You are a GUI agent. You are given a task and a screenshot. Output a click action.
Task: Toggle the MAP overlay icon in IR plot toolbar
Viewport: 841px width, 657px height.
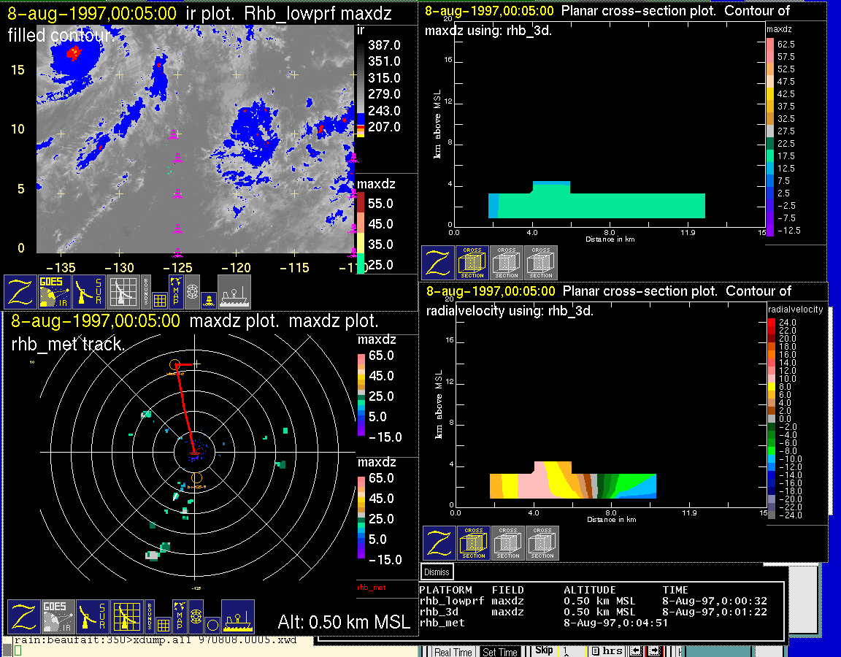tap(176, 291)
